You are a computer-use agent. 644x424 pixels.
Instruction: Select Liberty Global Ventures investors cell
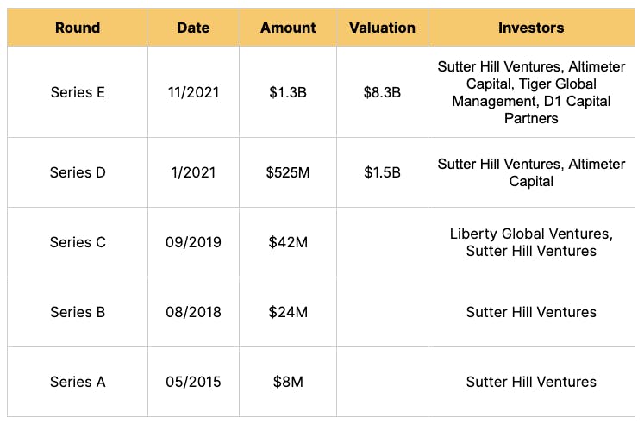pos(531,242)
